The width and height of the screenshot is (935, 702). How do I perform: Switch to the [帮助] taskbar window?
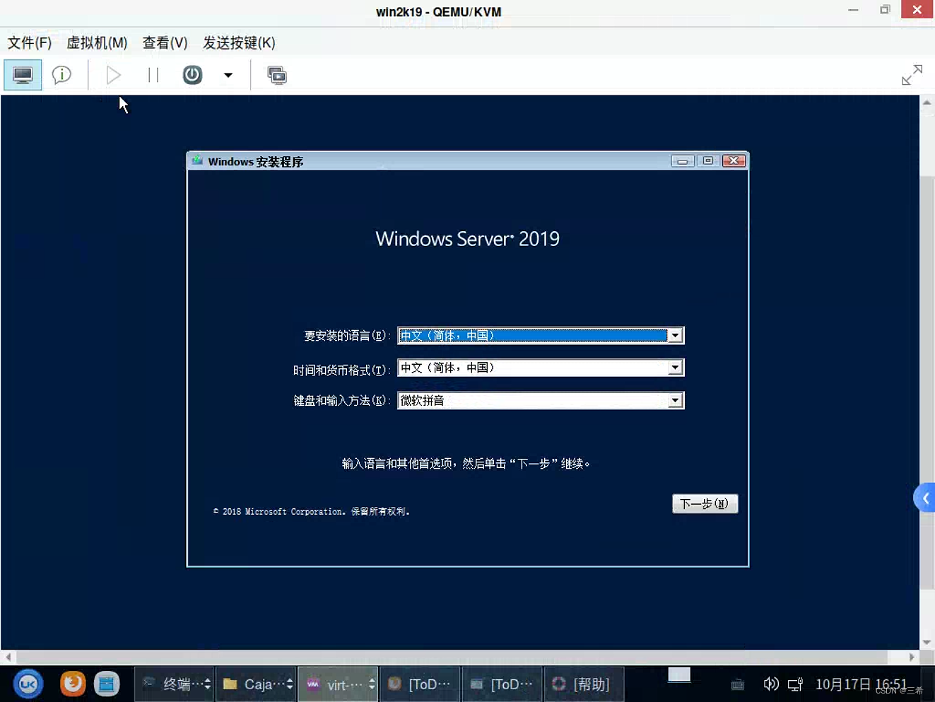(x=584, y=684)
